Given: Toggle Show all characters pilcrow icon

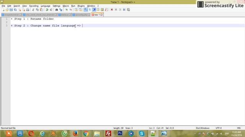Looking at the screenshot, I should click(90, 10).
